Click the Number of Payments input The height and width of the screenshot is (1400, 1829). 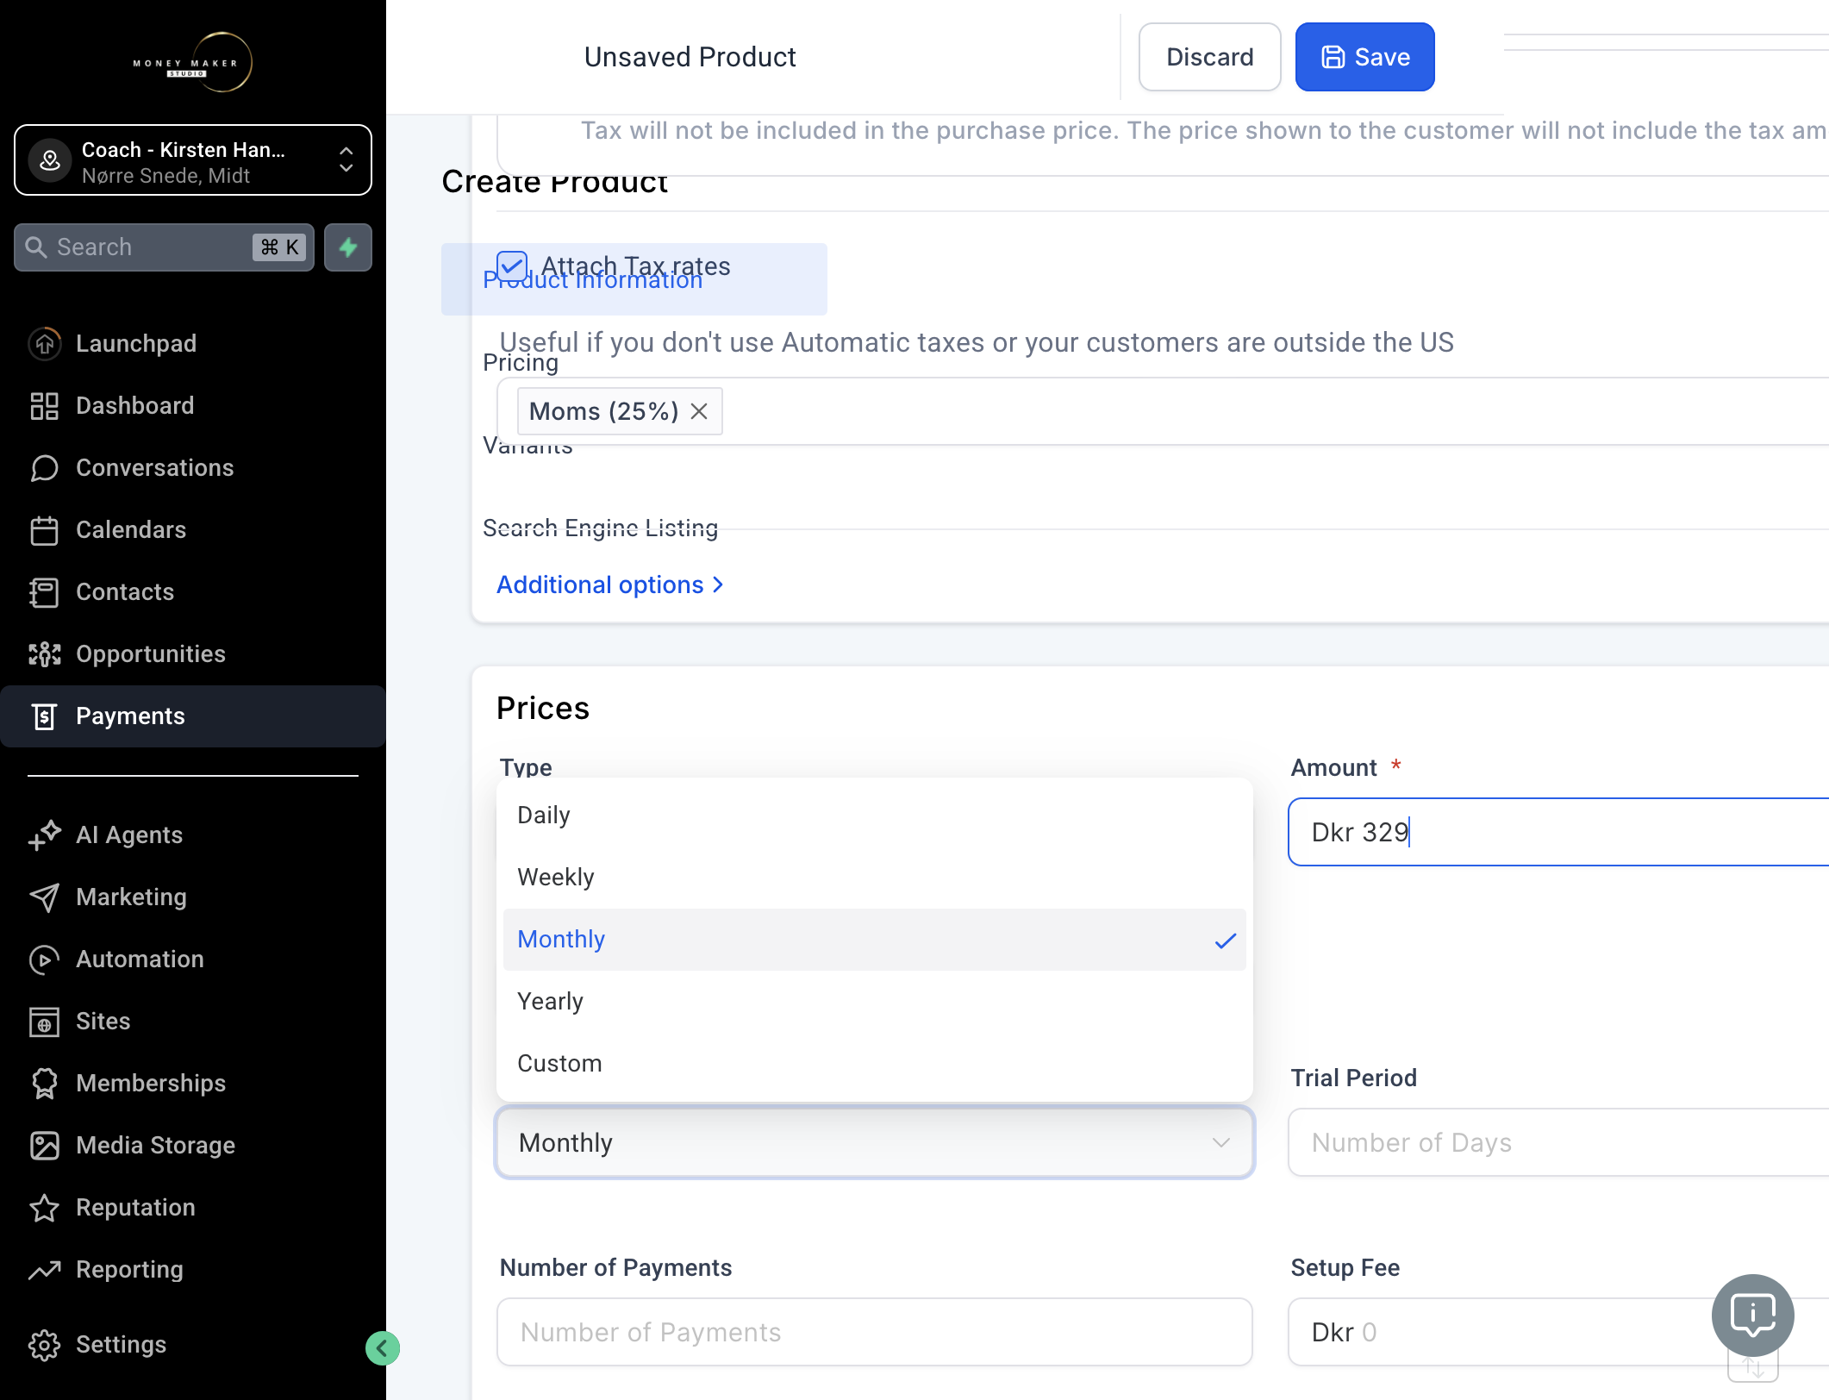click(875, 1332)
